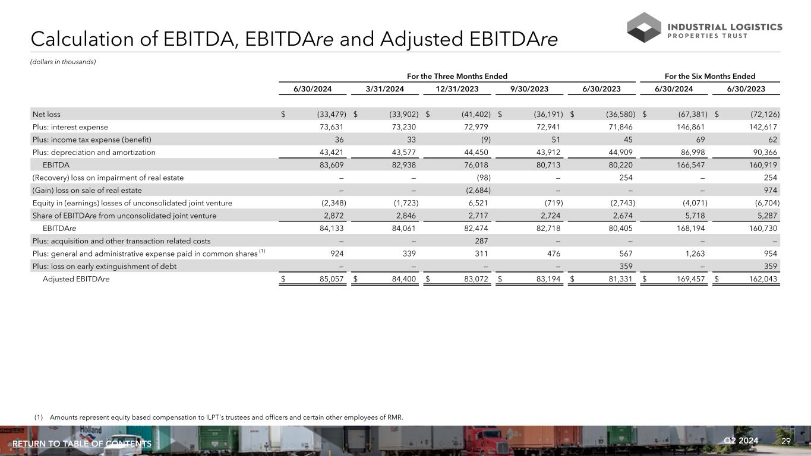The image size is (811, 456).
Task: Click the "(dollars in thousands)" note
Action: coord(63,62)
